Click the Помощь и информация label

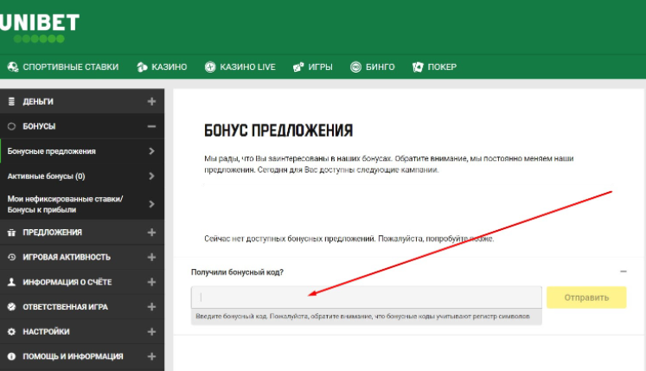point(73,356)
